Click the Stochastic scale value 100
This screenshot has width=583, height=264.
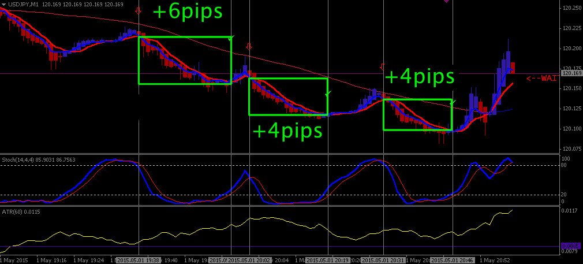[567, 159]
